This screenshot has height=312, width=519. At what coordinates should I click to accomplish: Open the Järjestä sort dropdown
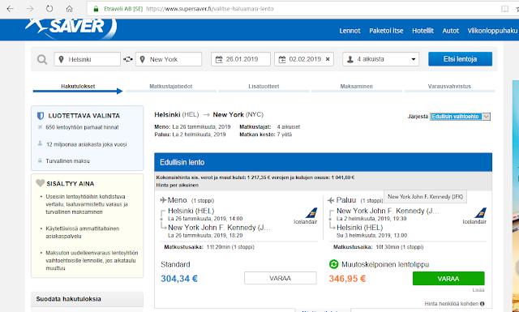[460, 117]
